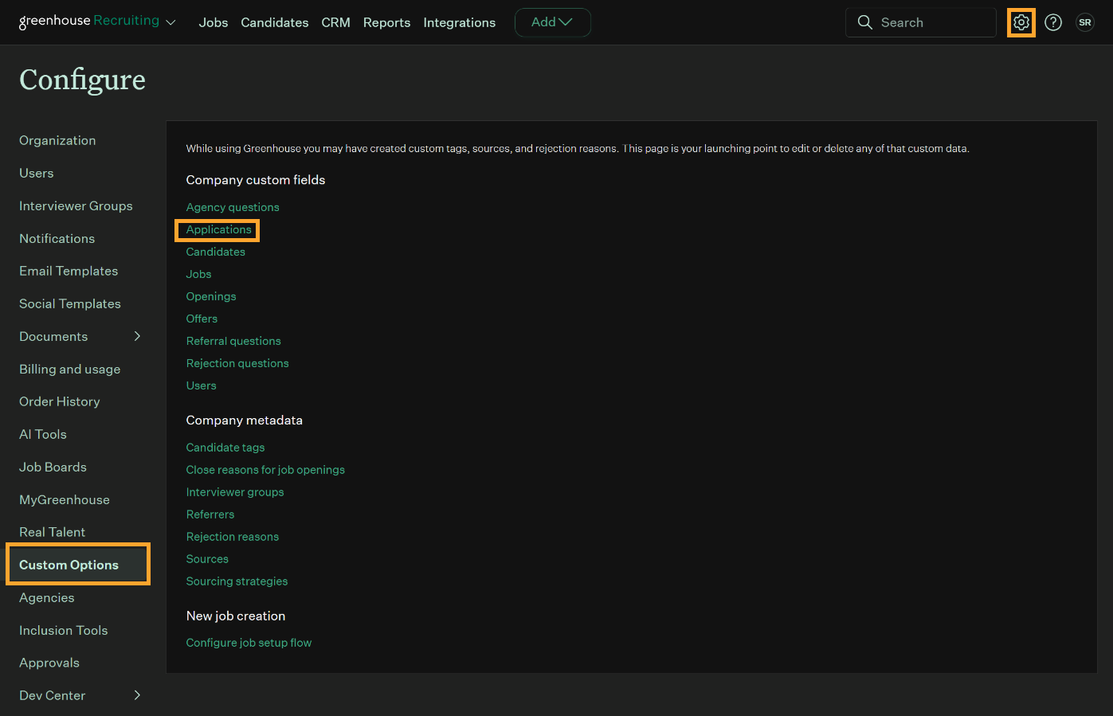Screen dimensions: 1113x716
Task: Open the Sources link
Action: (x=207, y=559)
